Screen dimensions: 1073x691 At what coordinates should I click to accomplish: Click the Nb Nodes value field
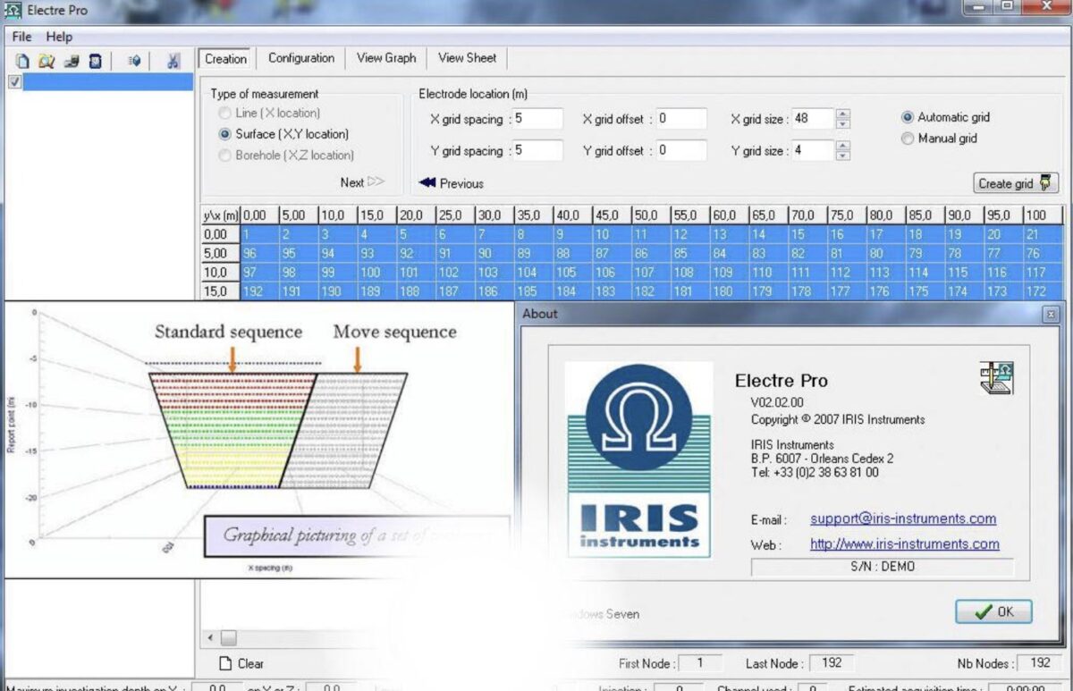[x=1040, y=663]
